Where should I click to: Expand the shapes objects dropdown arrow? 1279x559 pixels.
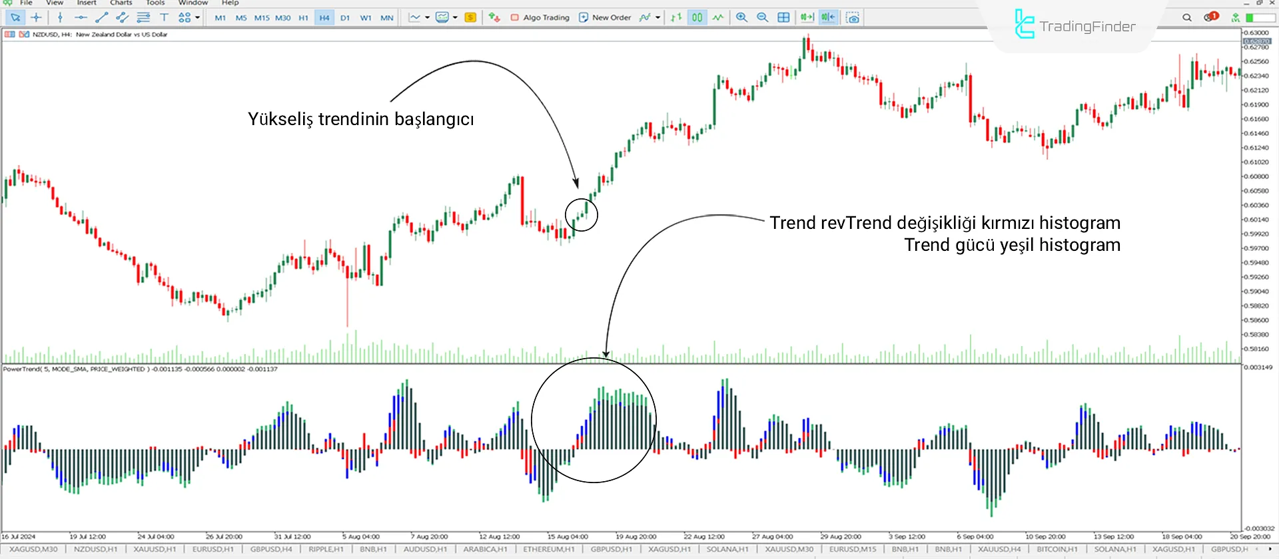(x=198, y=18)
